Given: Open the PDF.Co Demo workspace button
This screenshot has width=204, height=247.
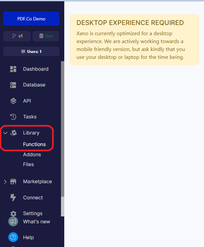Looking at the screenshot, I should tap(31, 19).
